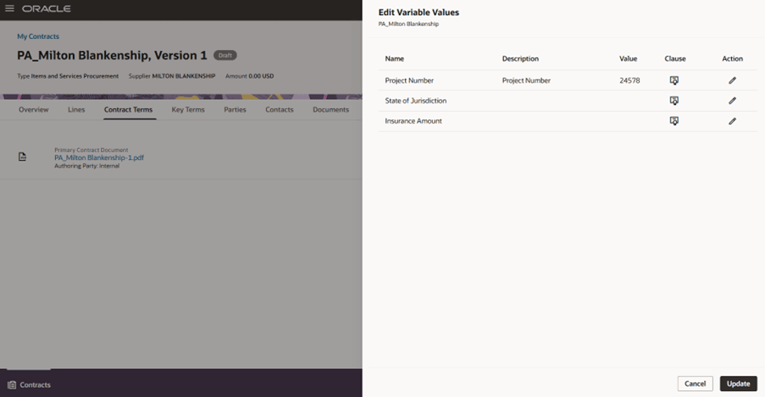
Task: Select the Insurance Amount name cell
Action: tap(413, 121)
